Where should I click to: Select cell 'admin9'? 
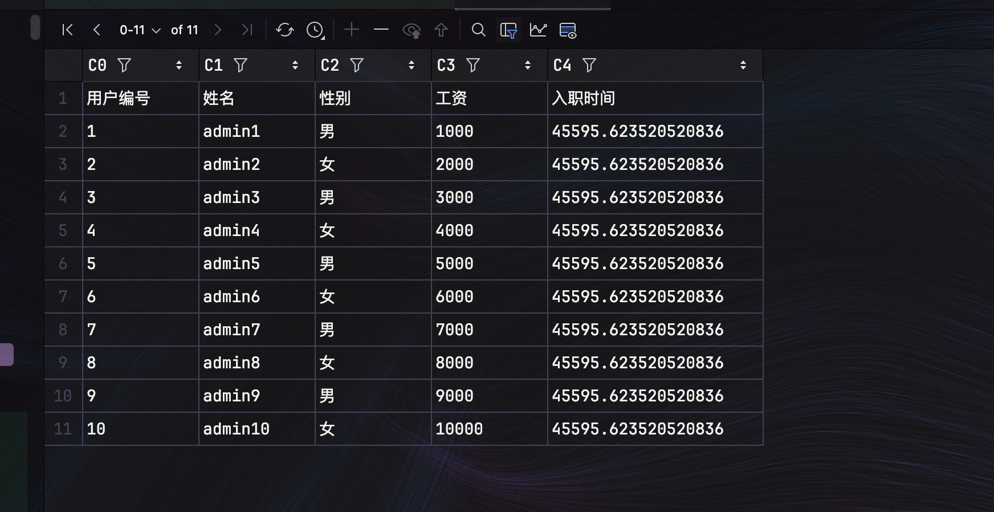[257, 396]
